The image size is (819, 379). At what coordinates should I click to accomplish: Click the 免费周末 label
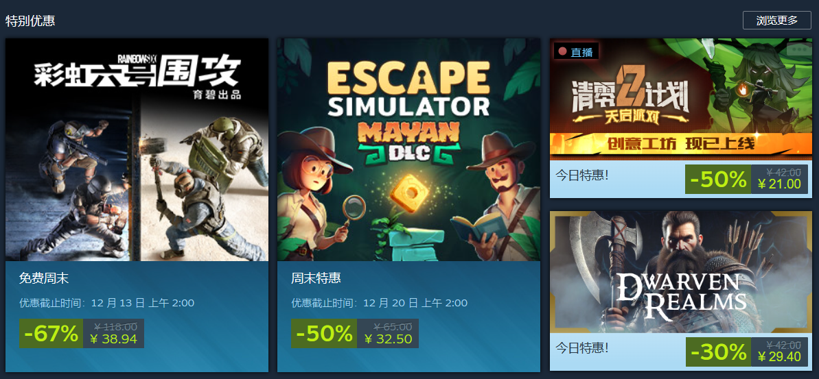[44, 278]
